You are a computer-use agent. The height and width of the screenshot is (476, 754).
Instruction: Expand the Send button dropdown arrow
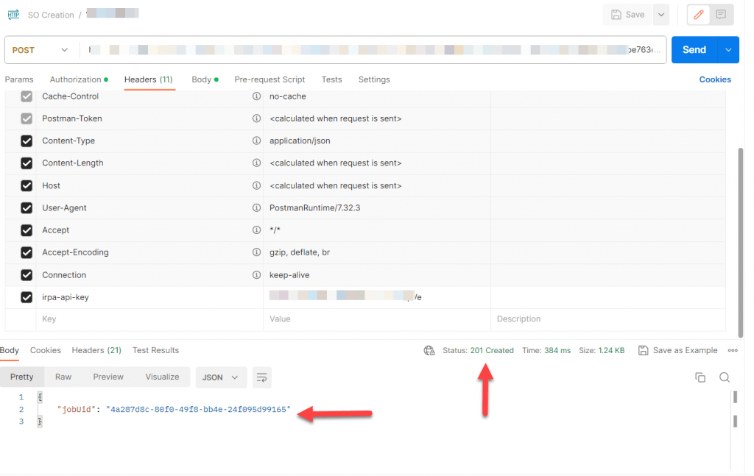click(728, 50)
